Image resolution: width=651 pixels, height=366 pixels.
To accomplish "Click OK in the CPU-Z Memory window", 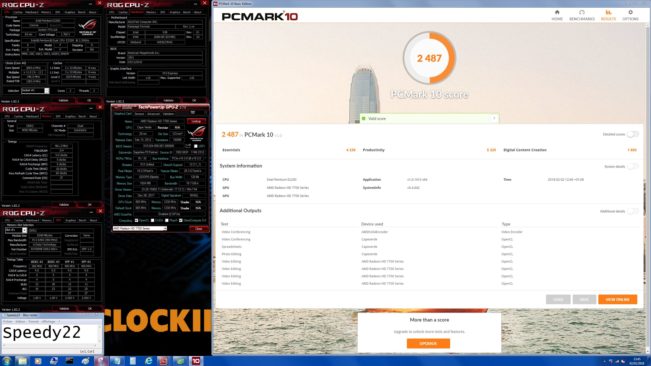I will click(90, 205).
